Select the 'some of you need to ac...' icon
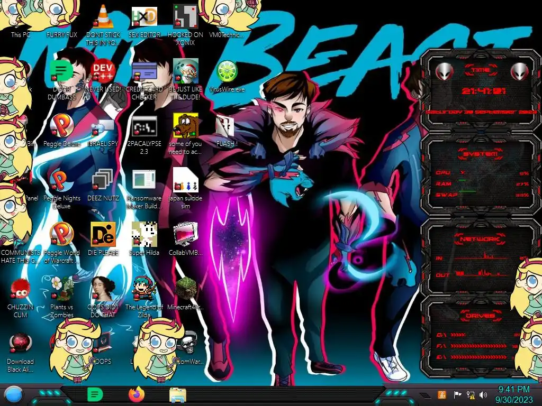 [185, 125]
